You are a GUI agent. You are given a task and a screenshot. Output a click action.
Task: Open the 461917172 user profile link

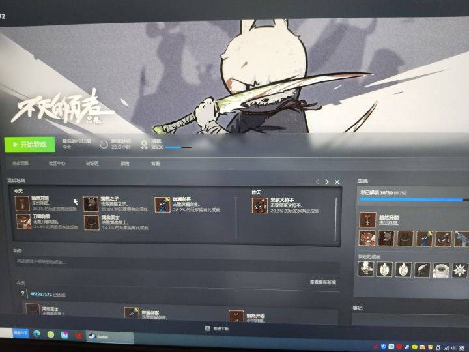pos(41,295)
